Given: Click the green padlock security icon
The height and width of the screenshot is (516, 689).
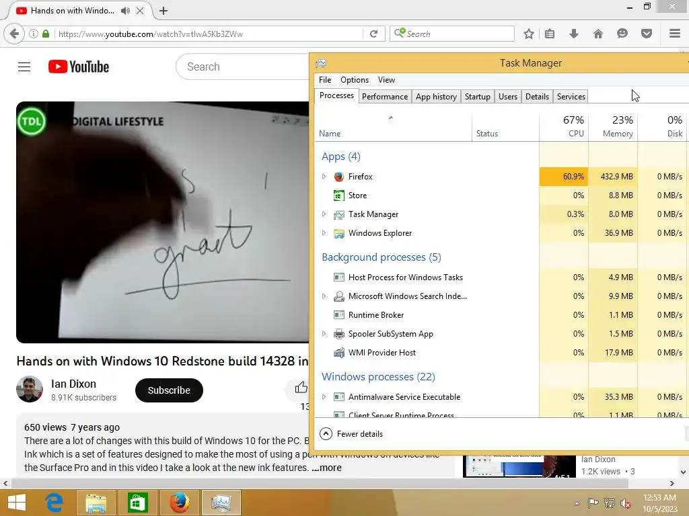Looking at the screenshot, I should pos(46,34).
